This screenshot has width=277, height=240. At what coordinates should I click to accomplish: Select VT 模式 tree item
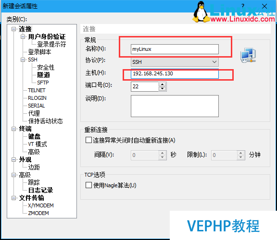point(38,144)
